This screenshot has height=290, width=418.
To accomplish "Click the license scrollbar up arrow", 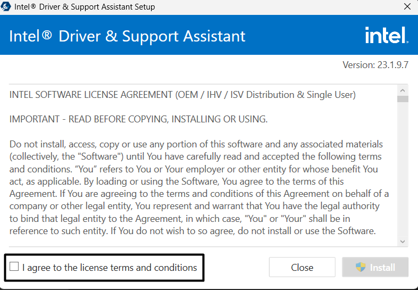I will (x=403, y=89).
